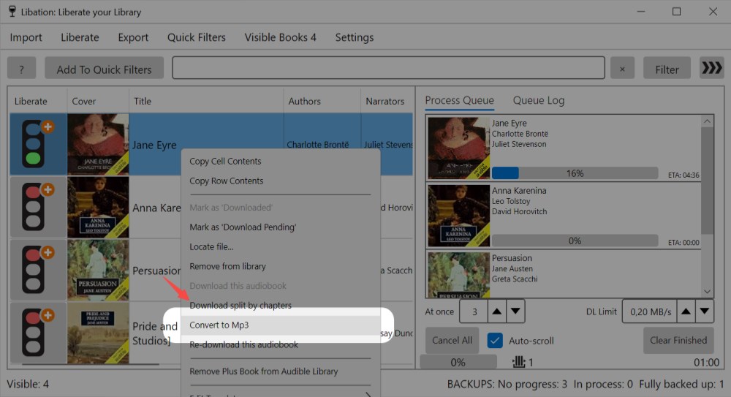731x397 pixels.
Task: Choose Locate file... in context menu
Action: click(x=281, y=247)
